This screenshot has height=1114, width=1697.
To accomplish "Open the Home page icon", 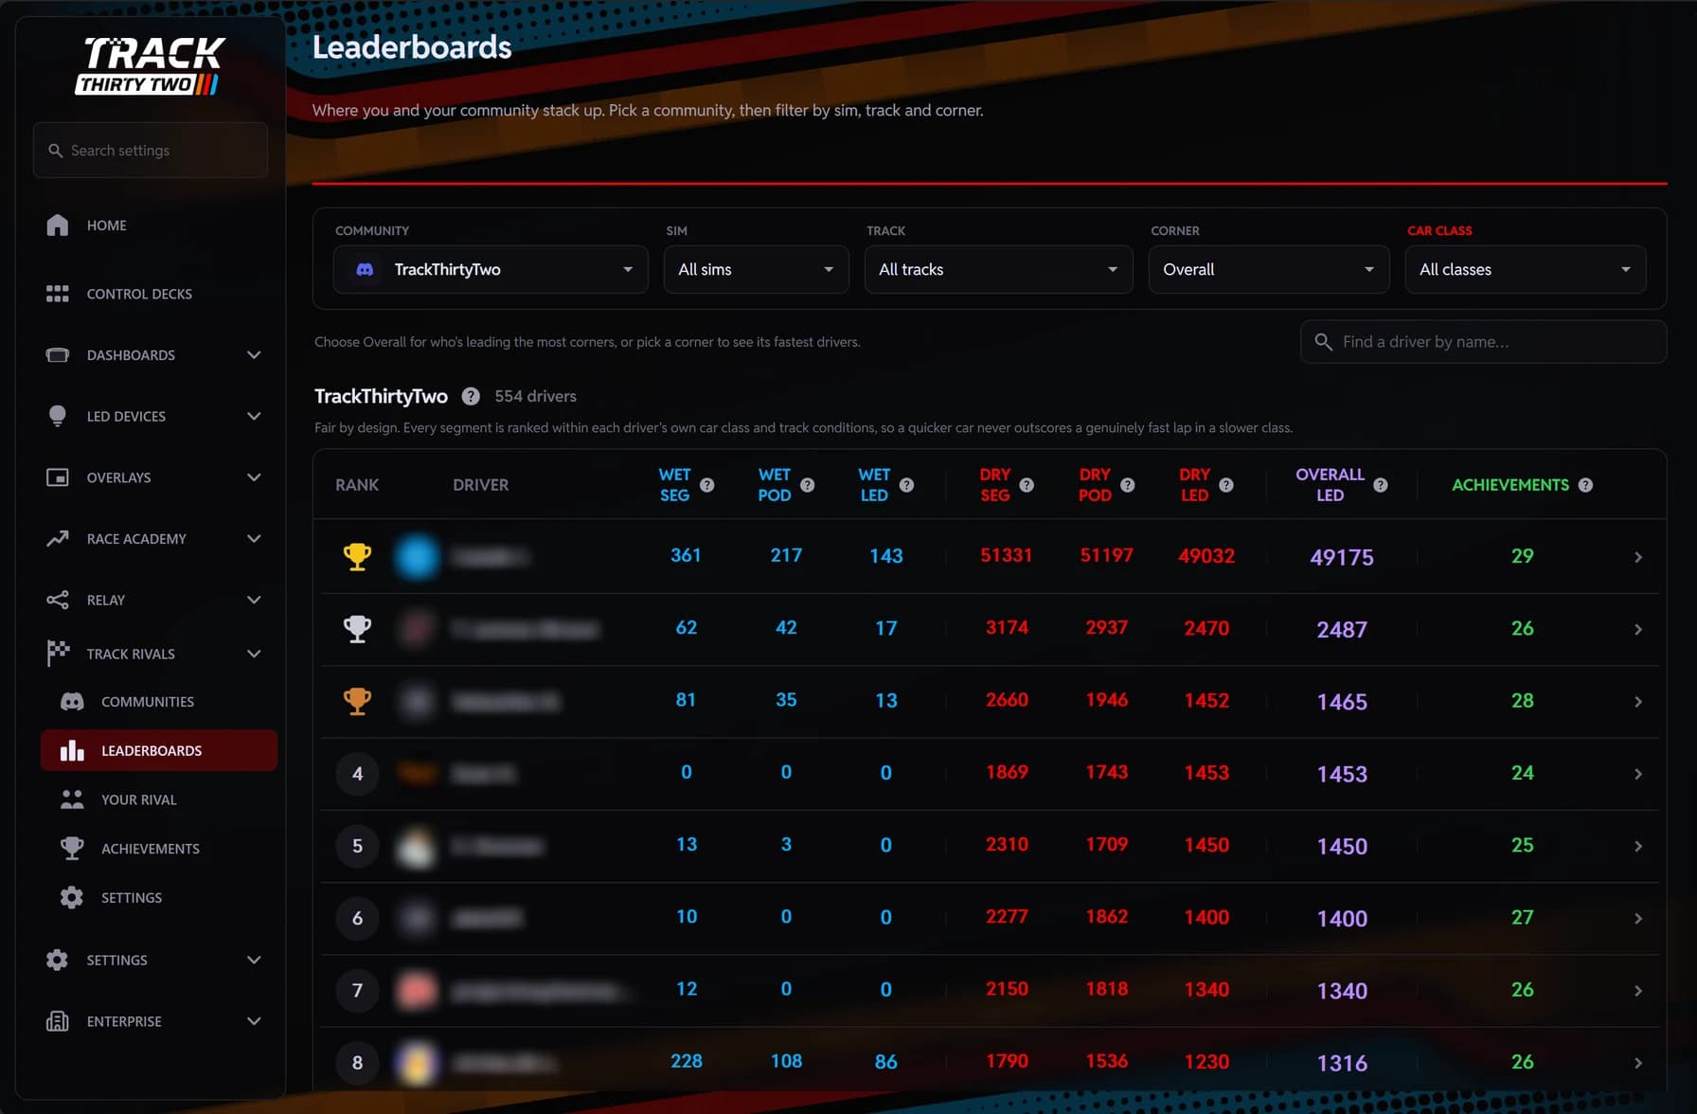I will pyautogui.click(x=58, y=225).
